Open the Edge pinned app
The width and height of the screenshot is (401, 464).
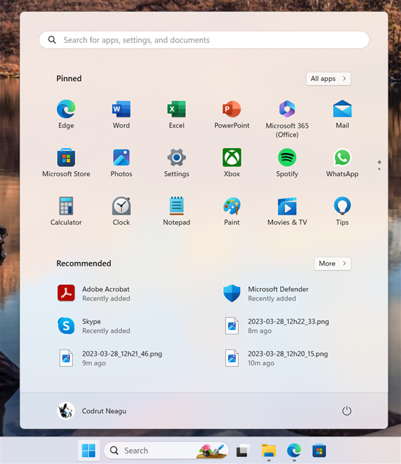66,115
